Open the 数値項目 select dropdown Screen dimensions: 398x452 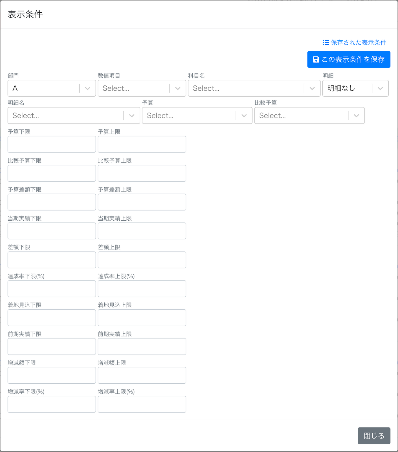pos(142,88)
